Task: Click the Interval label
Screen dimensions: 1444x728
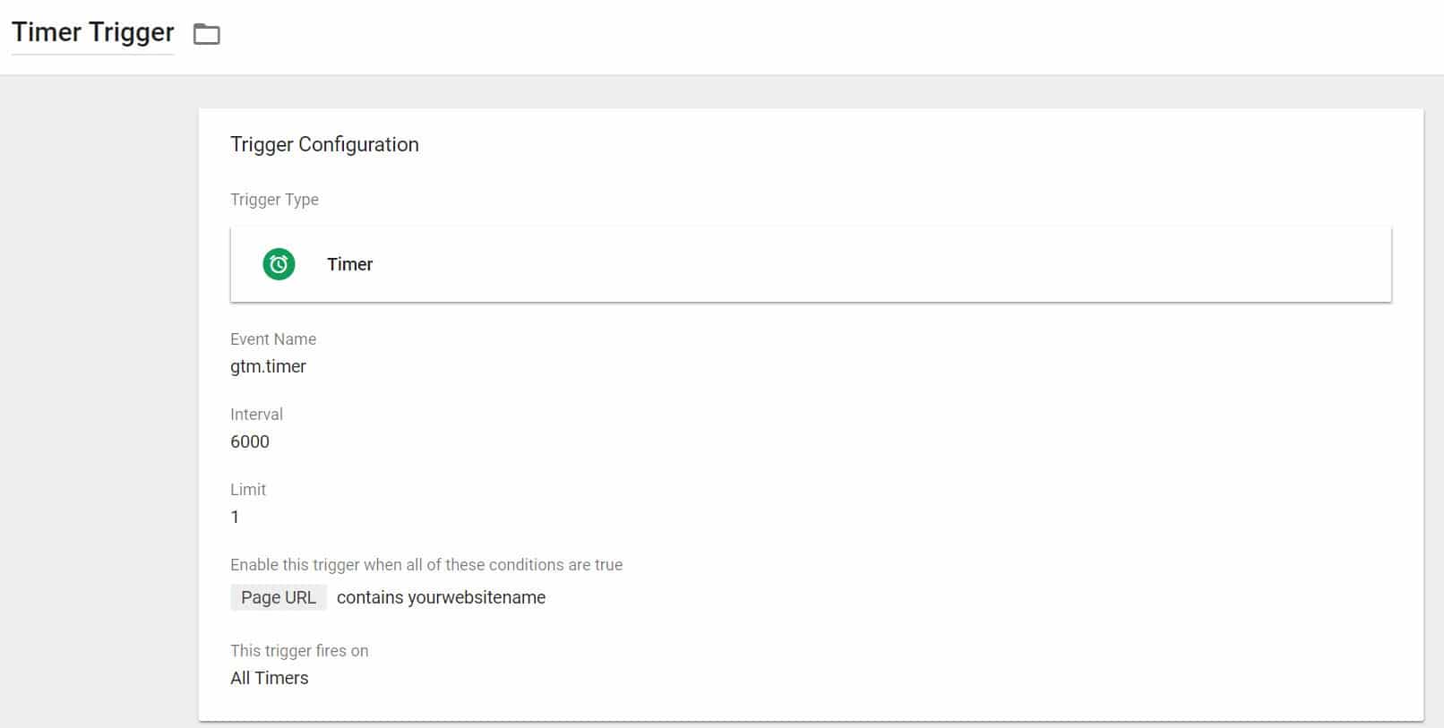Action: coord(256,415)
